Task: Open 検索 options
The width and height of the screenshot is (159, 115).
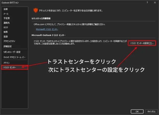Action: (x=6, y=32)
